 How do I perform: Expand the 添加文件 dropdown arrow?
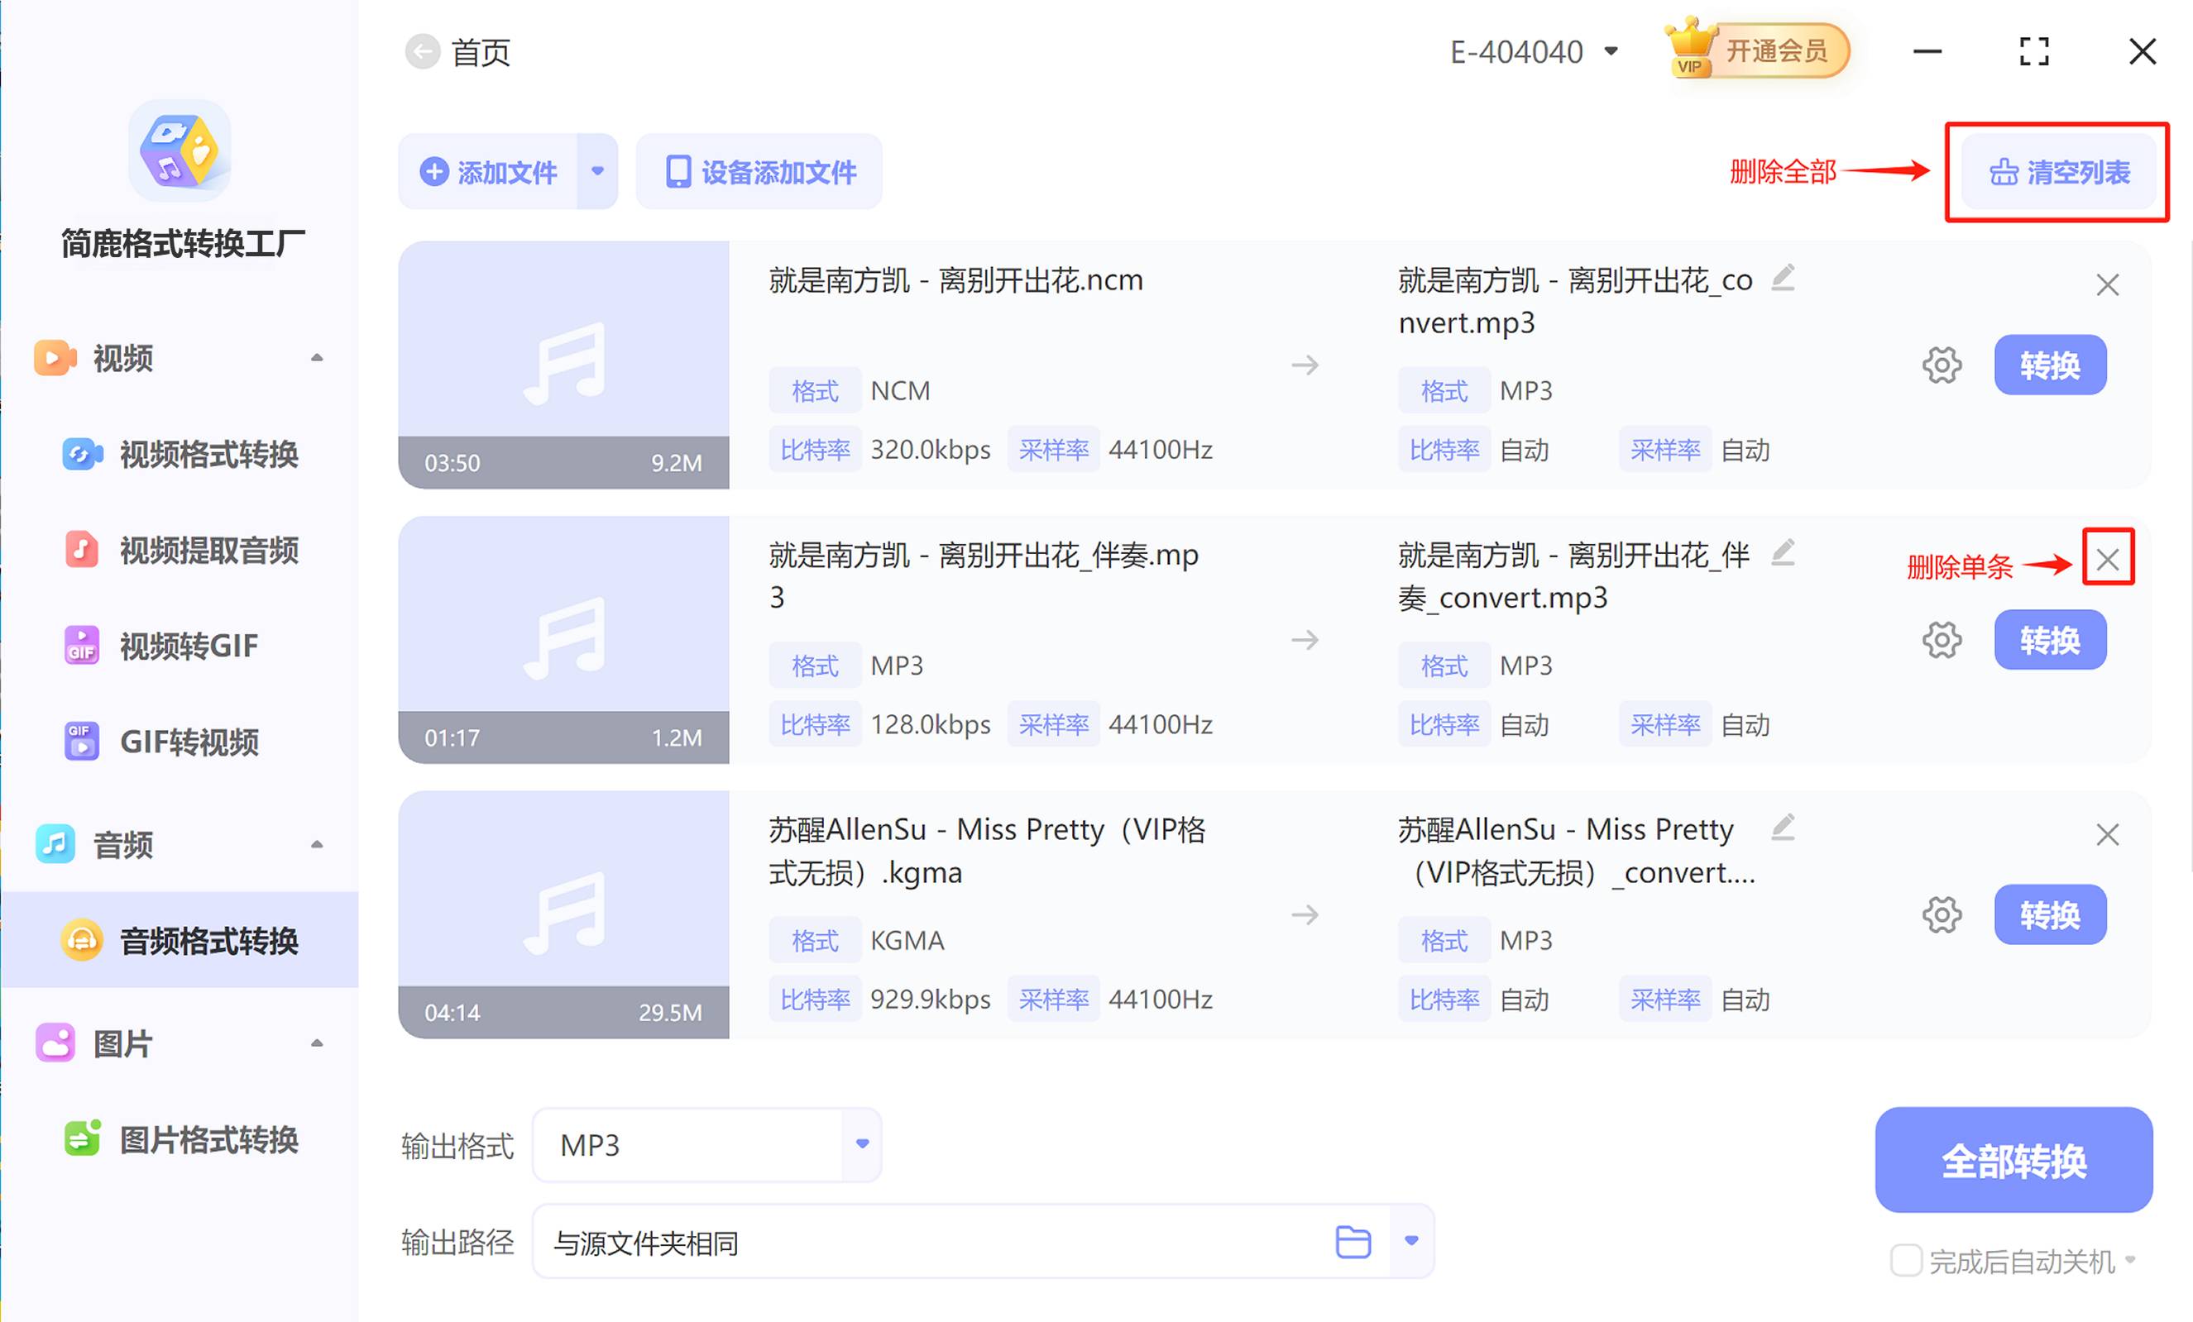(x=596, y=172)
